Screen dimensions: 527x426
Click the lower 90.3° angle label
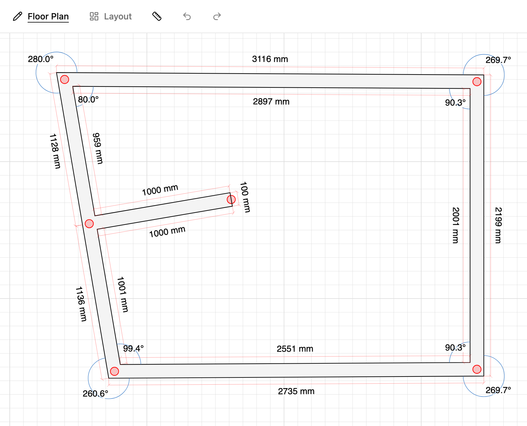pos(455,348)
